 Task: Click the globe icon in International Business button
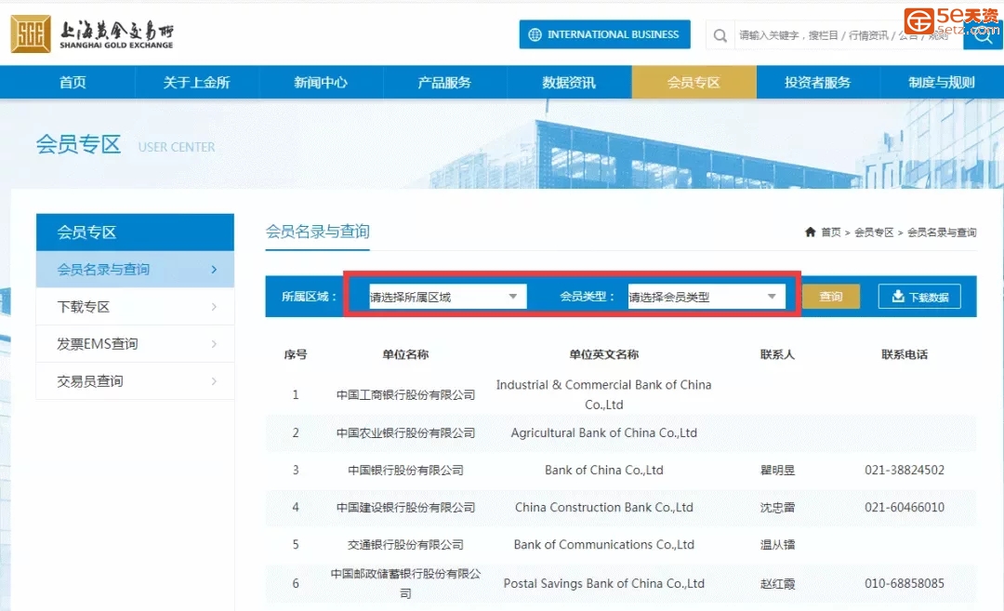(x=535, y=34)
